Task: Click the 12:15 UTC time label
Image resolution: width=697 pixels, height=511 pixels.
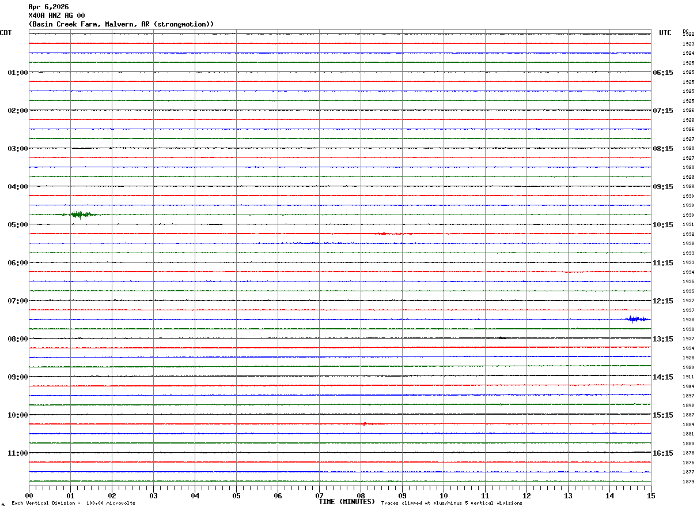Action: point(663,301)
